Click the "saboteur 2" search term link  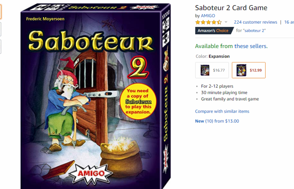point(254,31)
